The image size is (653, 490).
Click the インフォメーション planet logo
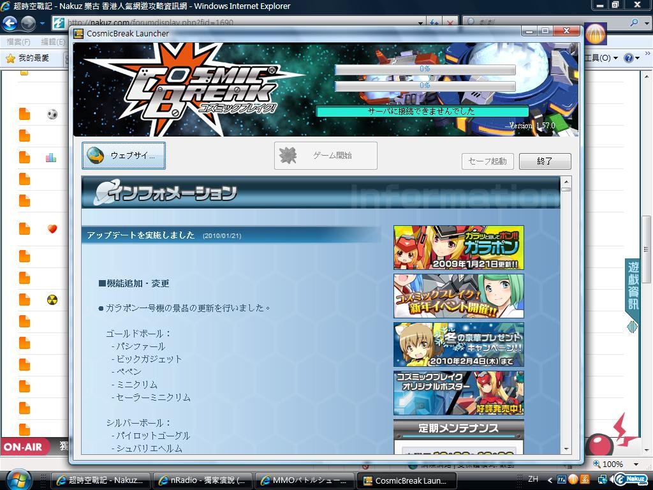106,192
